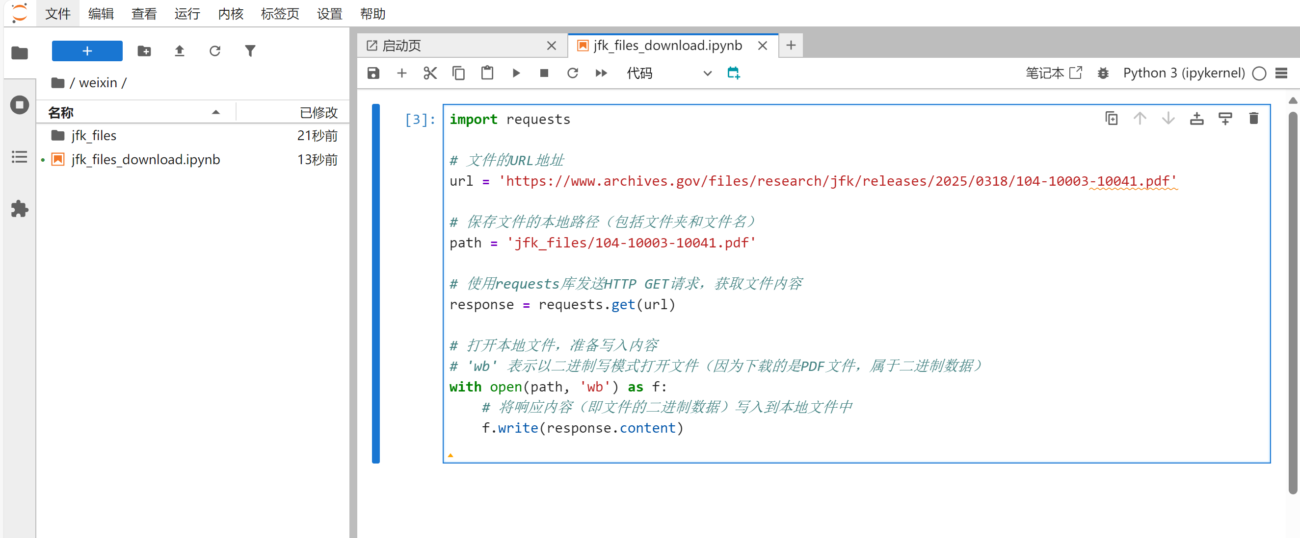This screenshot has width=1300, height=538.
Task: Delete the cell using the trash icon
Action: click(x=1253, y=119)
